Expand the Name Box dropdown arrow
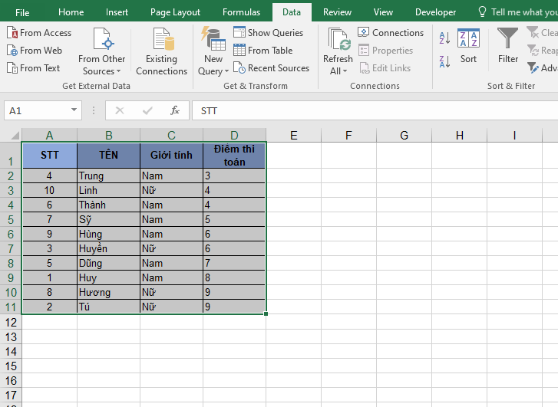 click(x=74, y=110)
